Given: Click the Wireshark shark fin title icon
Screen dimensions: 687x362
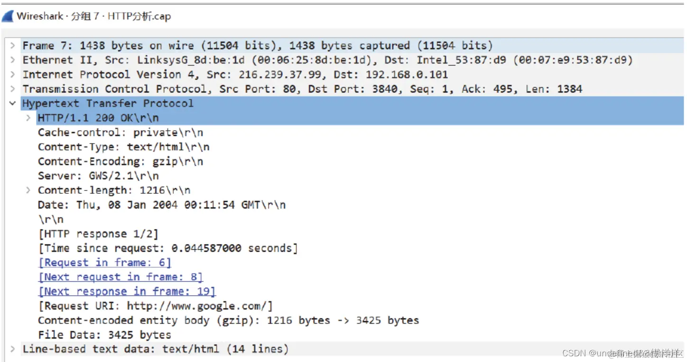Looking at the screenshot, I should coord(8,16).
